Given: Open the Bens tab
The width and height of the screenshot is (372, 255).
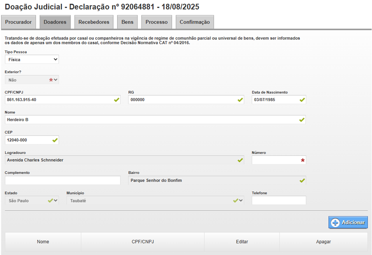Looking at the screenshot, I should 127,22.
